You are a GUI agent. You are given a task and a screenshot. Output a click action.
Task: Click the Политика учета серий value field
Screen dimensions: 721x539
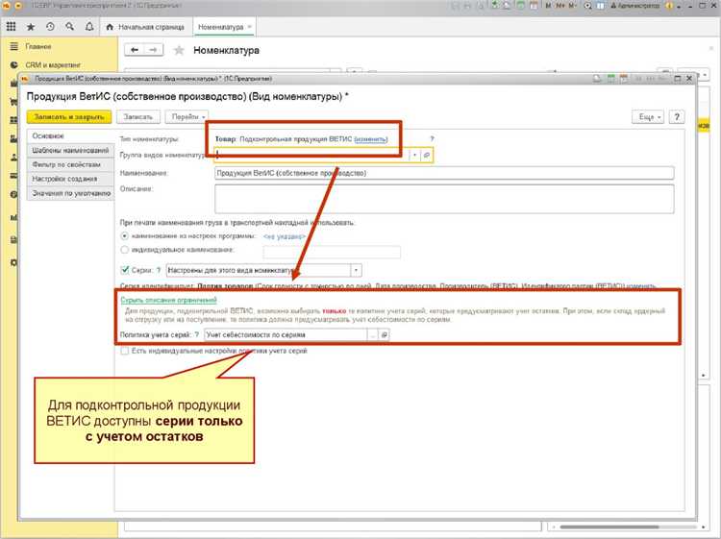286,335
